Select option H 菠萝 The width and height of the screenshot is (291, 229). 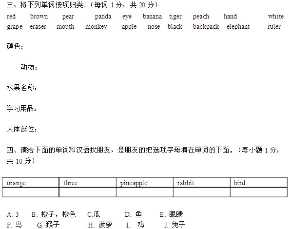point(100,225)
